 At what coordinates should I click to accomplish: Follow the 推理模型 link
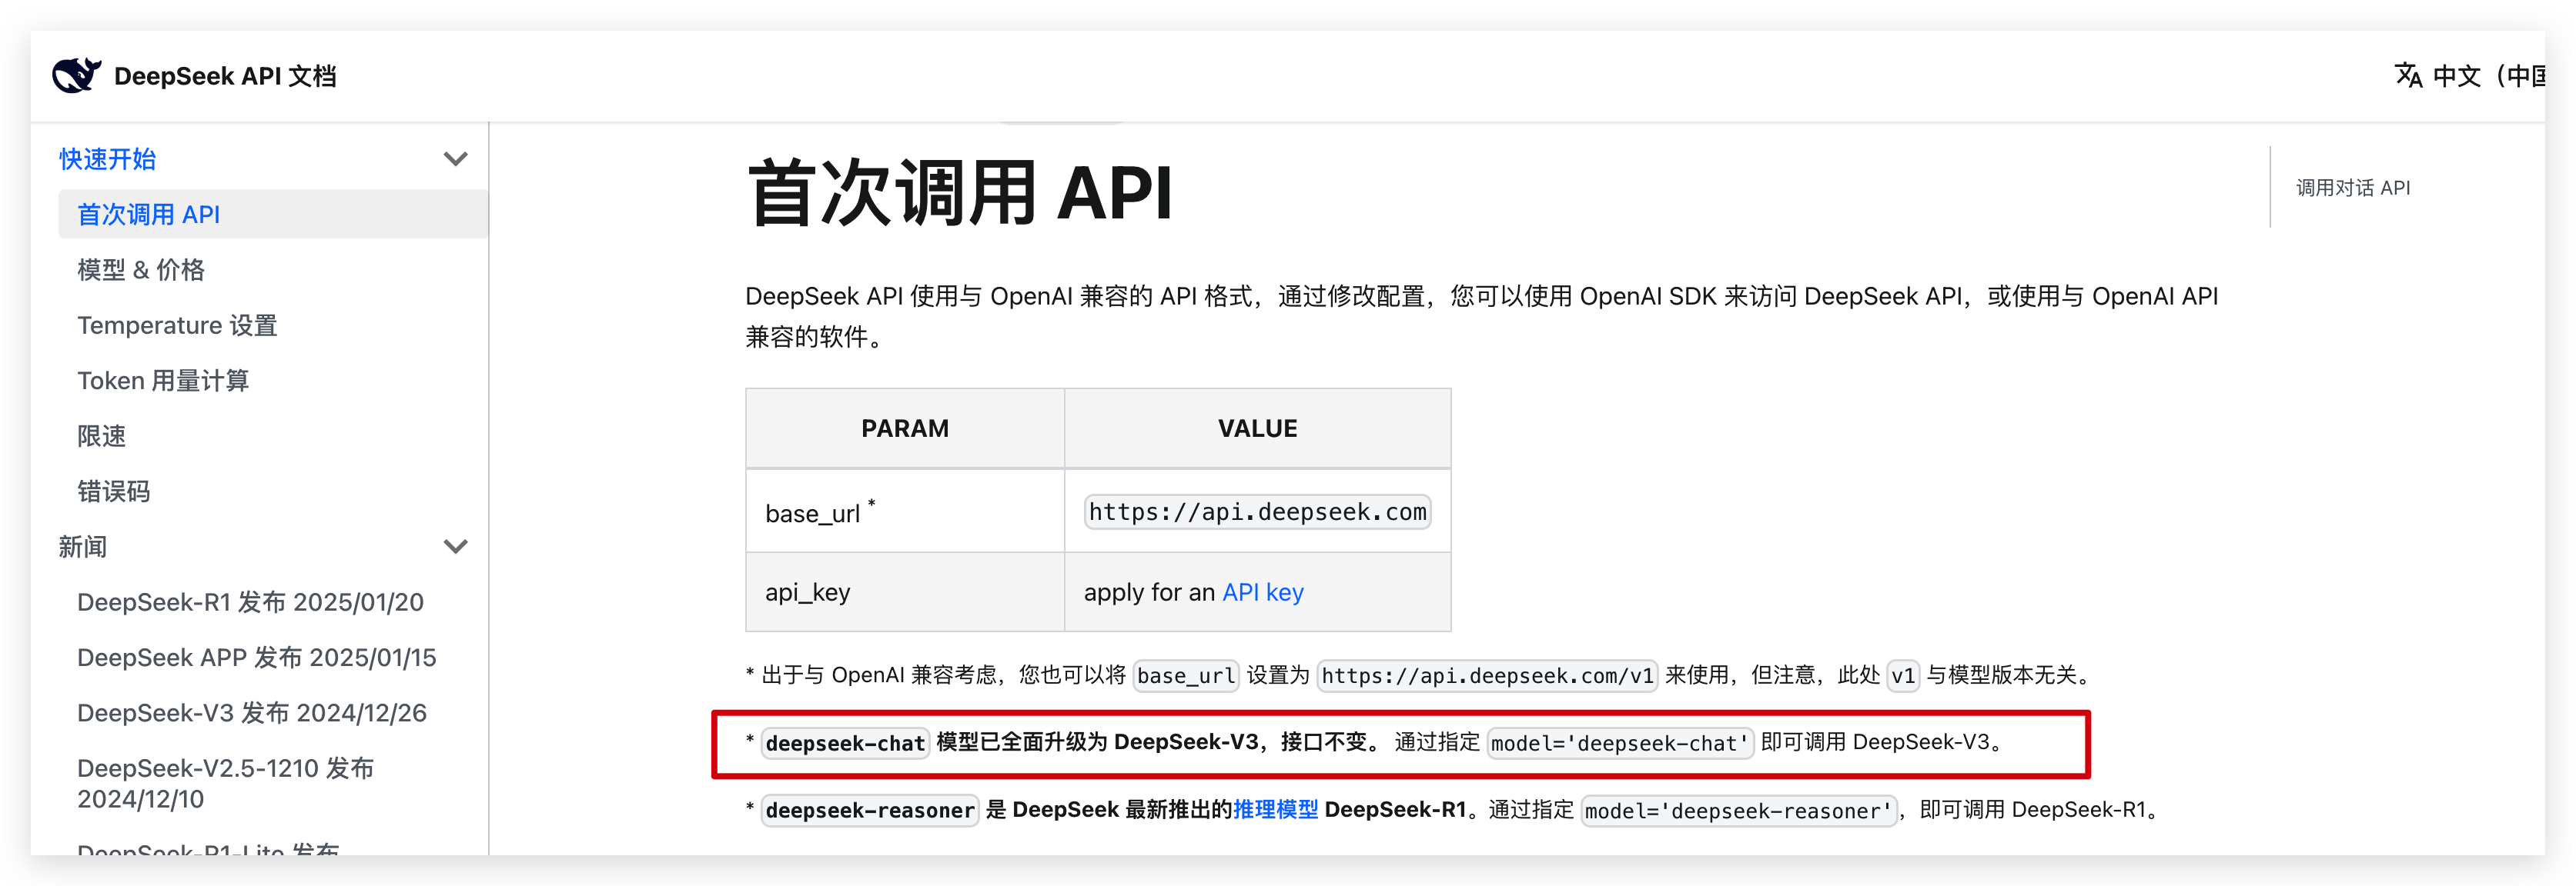[1275, 809]
